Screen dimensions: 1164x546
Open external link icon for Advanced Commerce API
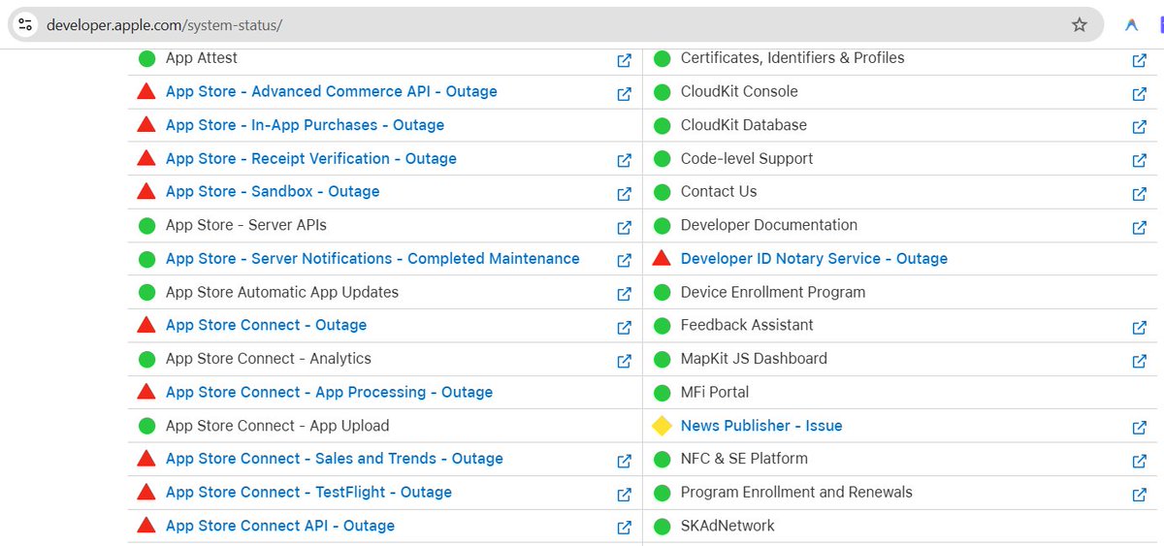pos(625,93)
